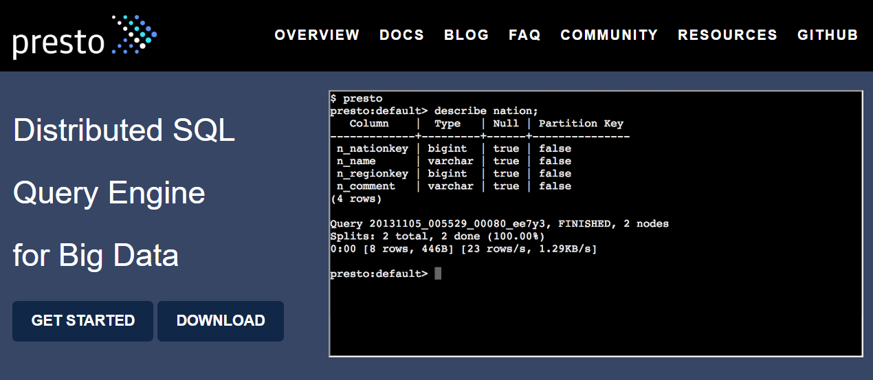Click the '(4 rows)' line
Viewport: 873px width, 380px height.
point(355,199)
